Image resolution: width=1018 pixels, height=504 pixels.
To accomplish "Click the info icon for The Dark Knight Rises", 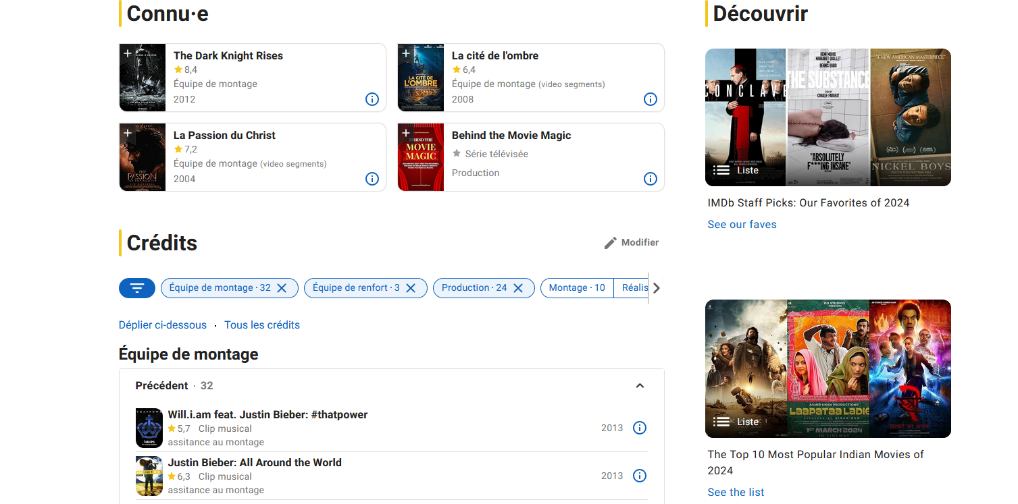I will 372,99.
